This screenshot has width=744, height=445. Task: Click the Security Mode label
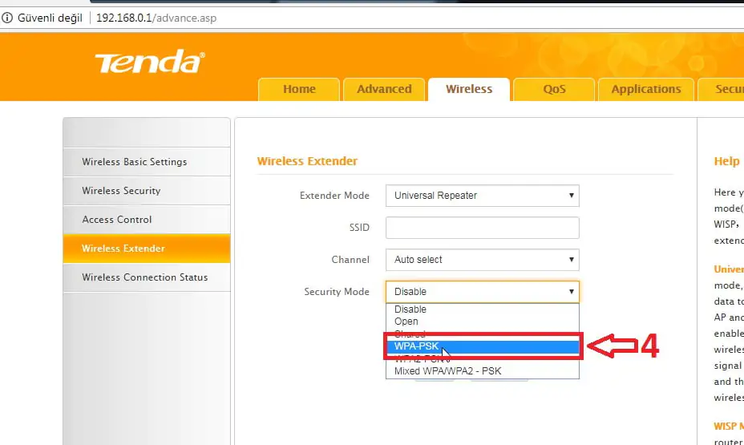coord(337,292)
